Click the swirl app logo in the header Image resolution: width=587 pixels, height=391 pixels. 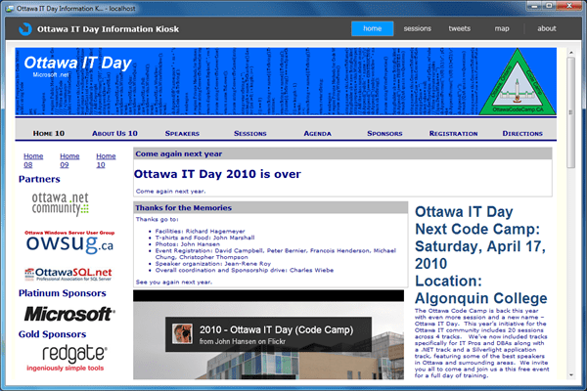[23, 28]
